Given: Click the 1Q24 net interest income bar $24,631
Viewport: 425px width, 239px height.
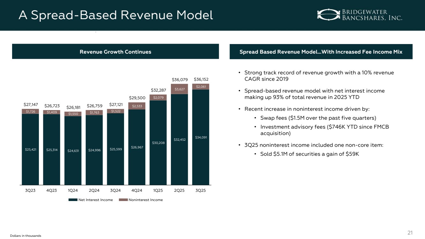Looking at the screenshot, I should click(73, 150).
